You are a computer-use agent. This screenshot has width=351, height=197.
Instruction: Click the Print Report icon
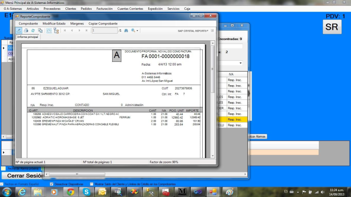pos(26,30)
